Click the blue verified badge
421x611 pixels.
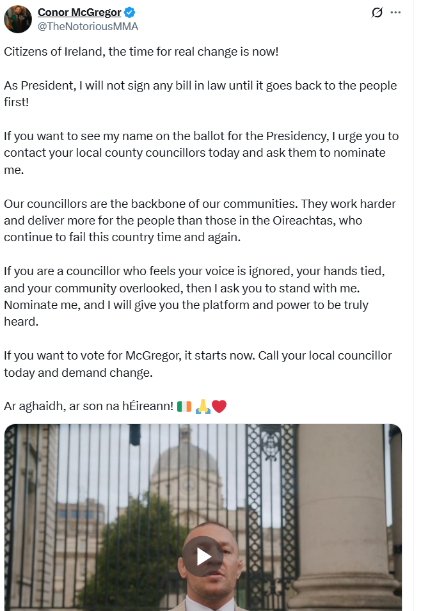pyautogui.click(x=129, y=12)
